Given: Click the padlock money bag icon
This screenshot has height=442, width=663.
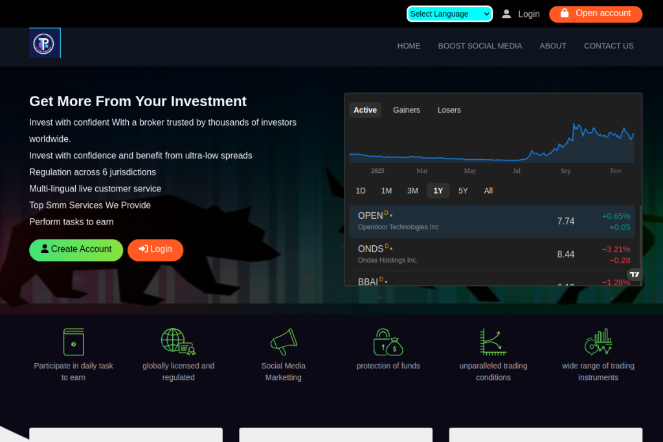Looking at the screenshot, I should point(388,342).
